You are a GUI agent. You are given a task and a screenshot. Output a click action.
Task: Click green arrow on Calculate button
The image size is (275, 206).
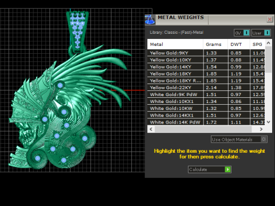point(227,169)
